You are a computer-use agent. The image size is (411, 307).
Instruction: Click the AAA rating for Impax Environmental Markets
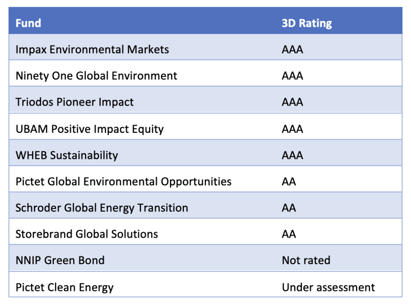coord(292,50)
